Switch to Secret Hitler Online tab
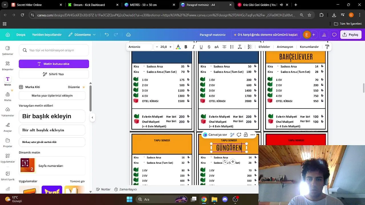The height and width of the screenshot is (205, 365). (x=36, y=5)
